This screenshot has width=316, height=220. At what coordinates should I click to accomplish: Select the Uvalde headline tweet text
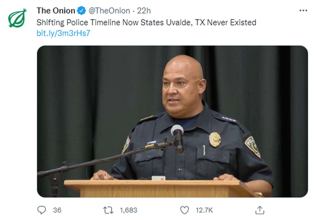point(146,22)
